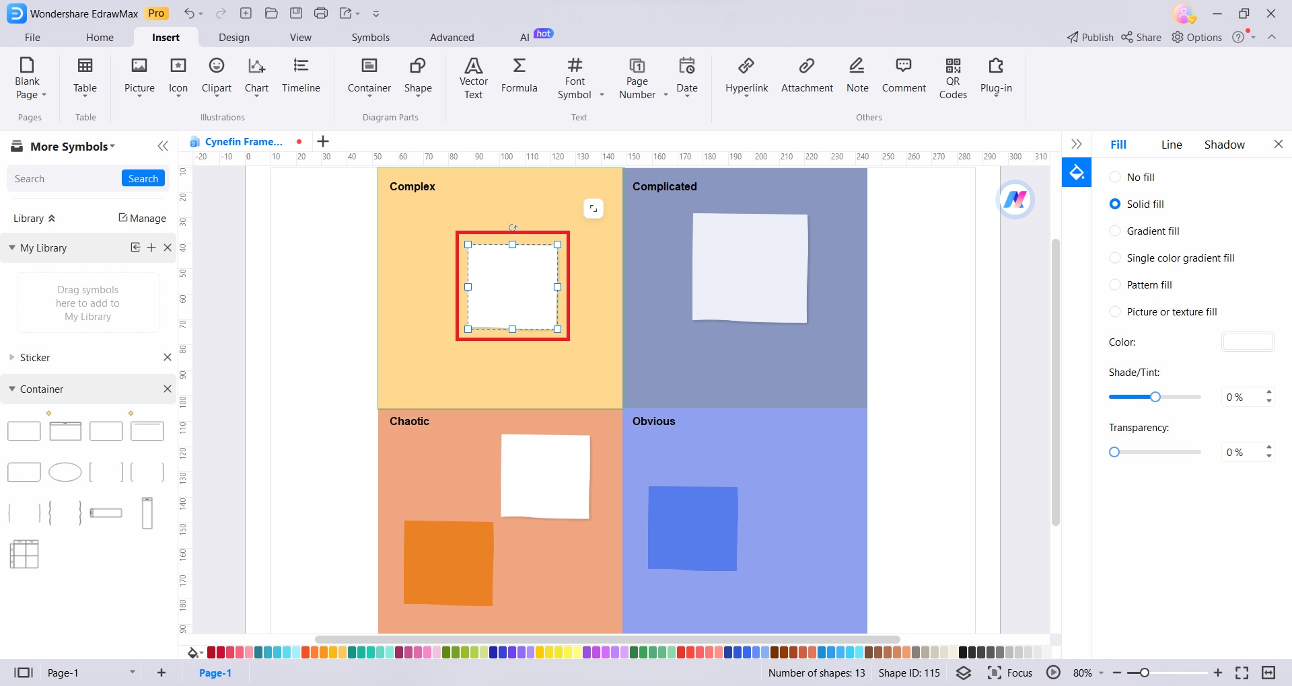
Task: Click the Publish button
Action: [x=1090, y=38]
